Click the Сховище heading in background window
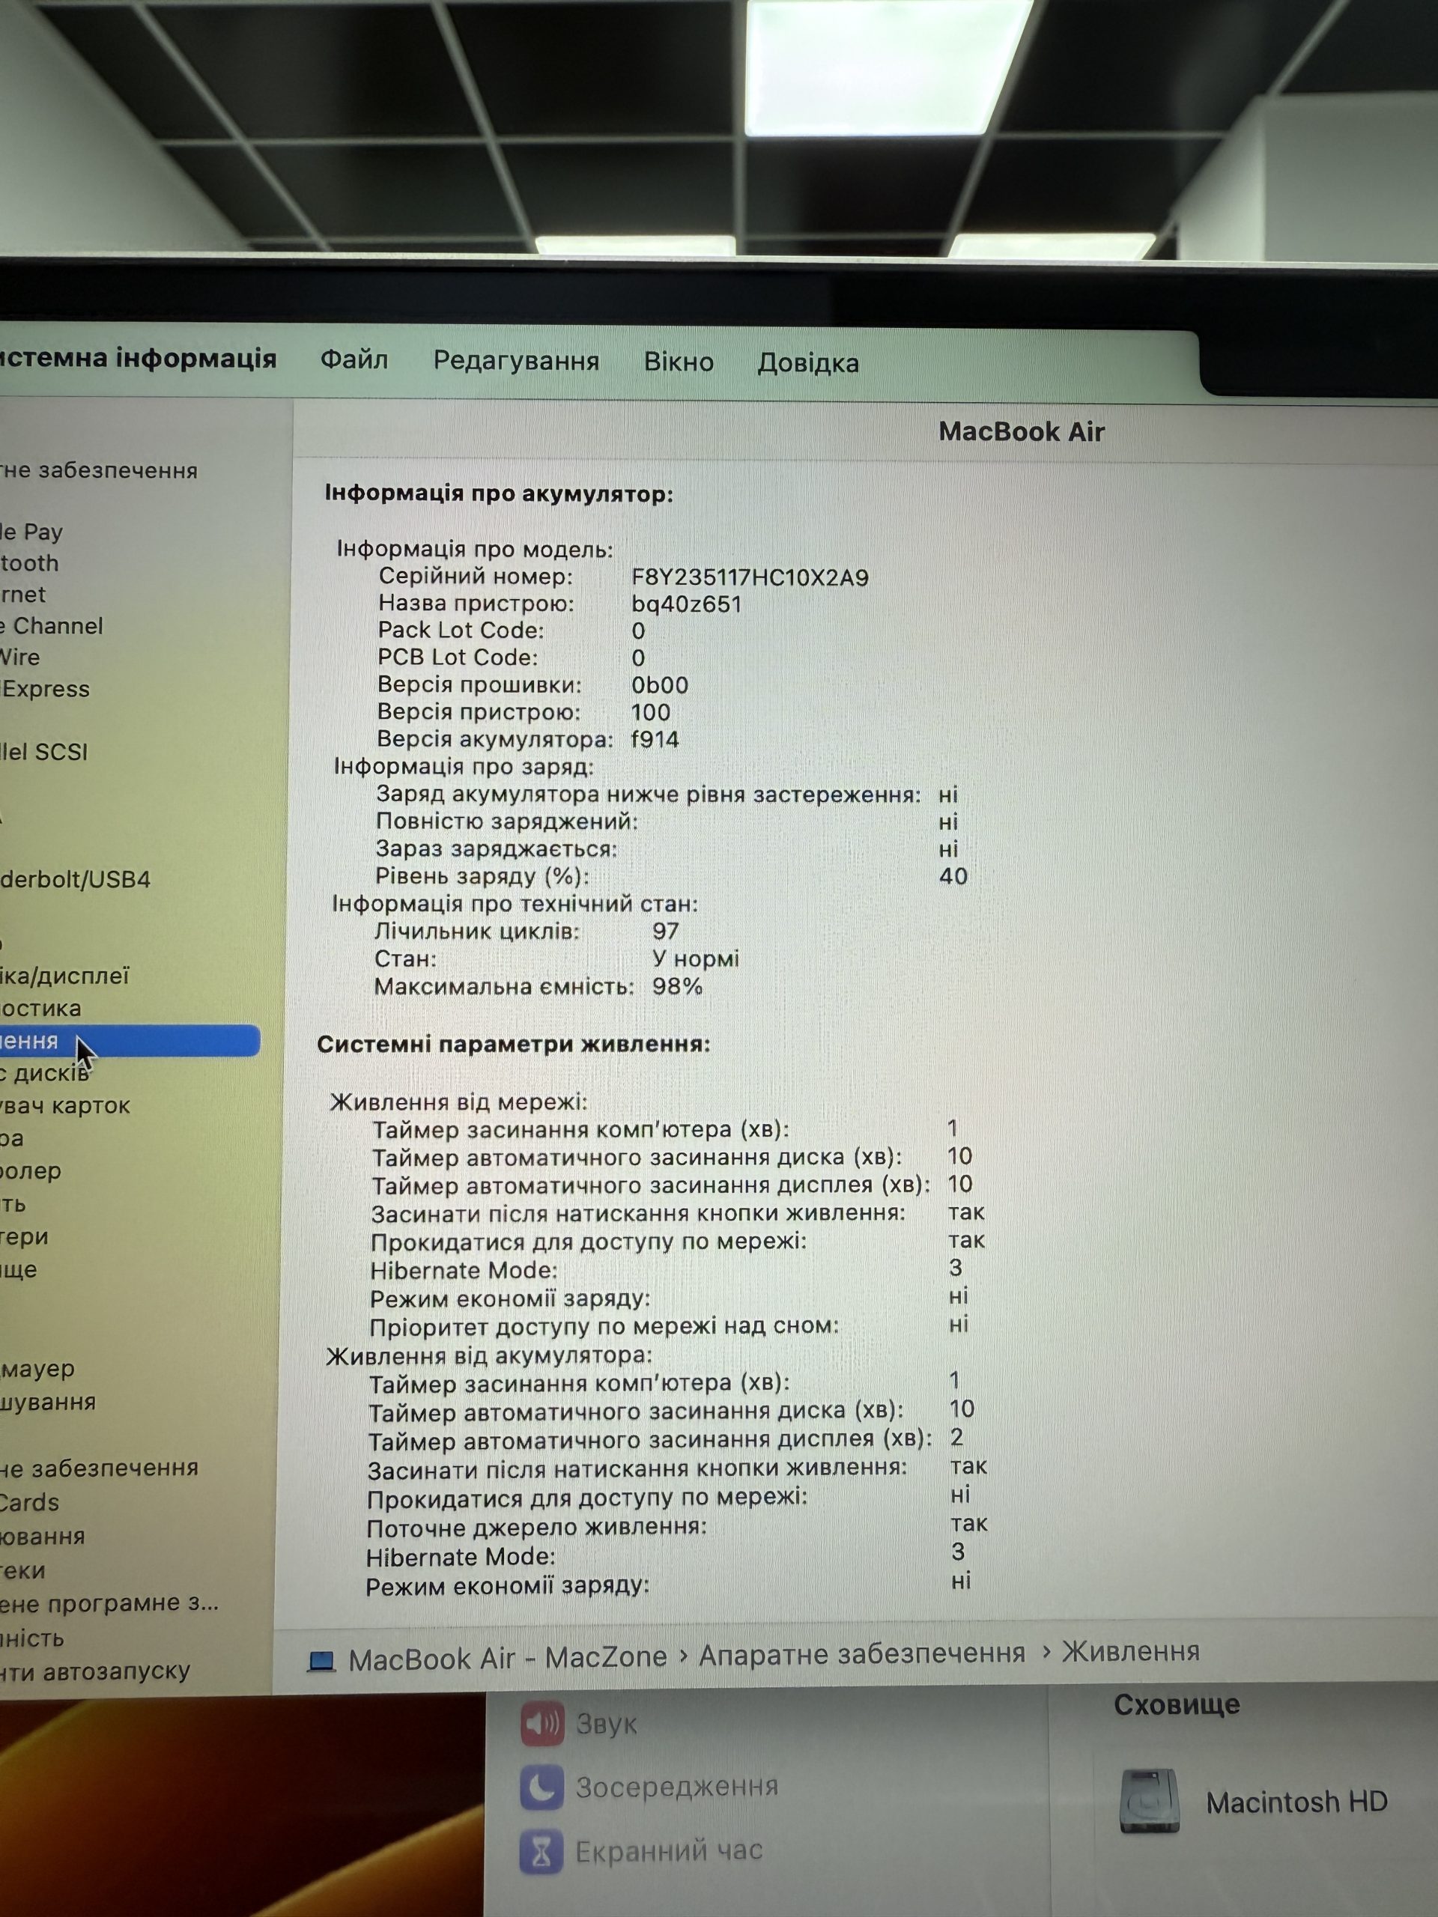Viewport: 1438px width, 1917px height. pos(1176,1704)
